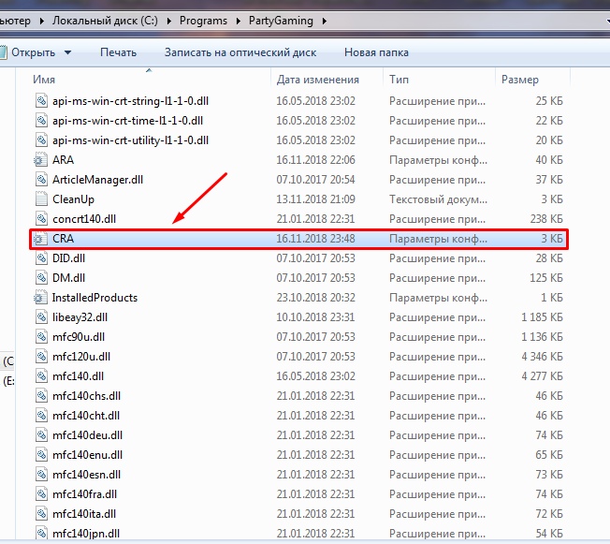
Task: Click the ARA config file icon
Action: [39, 160]
